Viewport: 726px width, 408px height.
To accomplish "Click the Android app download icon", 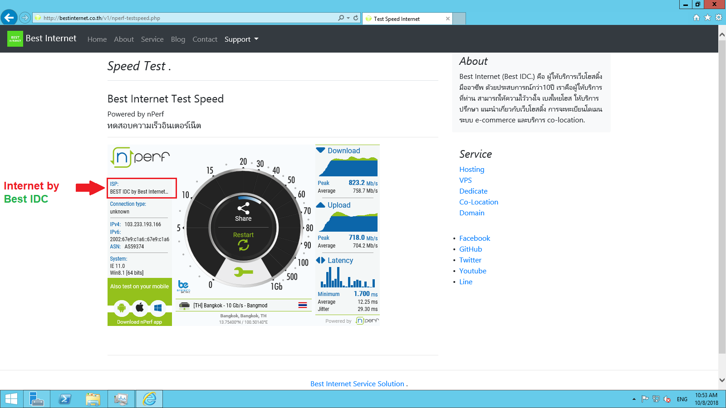I will (x=122, y=308).
